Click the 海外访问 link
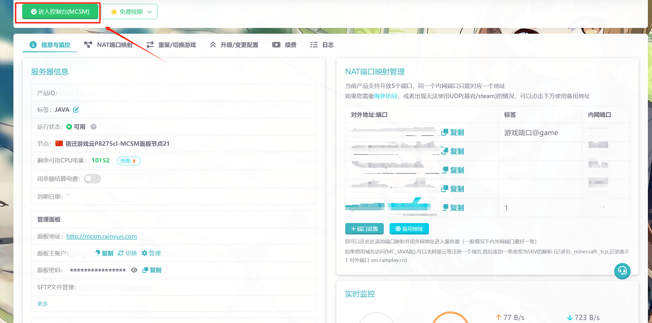 coord(385,96)
